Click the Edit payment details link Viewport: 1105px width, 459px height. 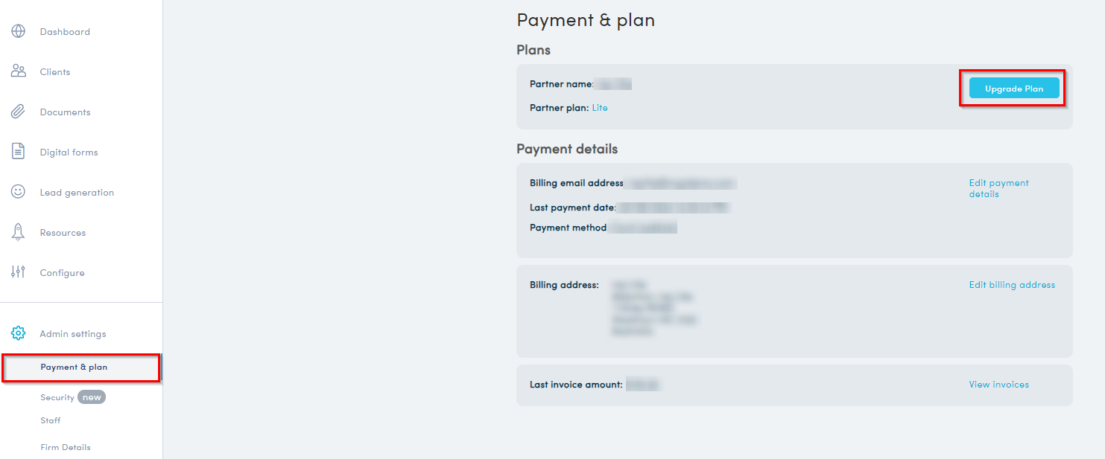pyautogui.click(x=998, y=188)
